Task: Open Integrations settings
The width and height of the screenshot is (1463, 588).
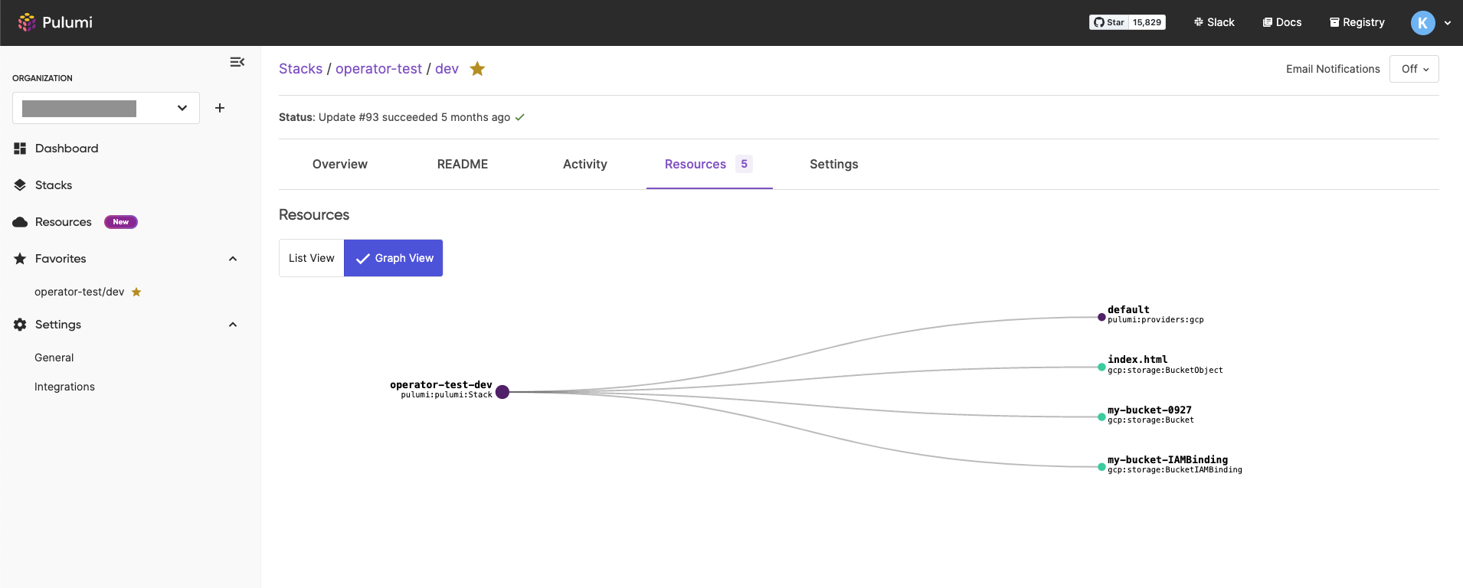Action: tap(65, 387)
